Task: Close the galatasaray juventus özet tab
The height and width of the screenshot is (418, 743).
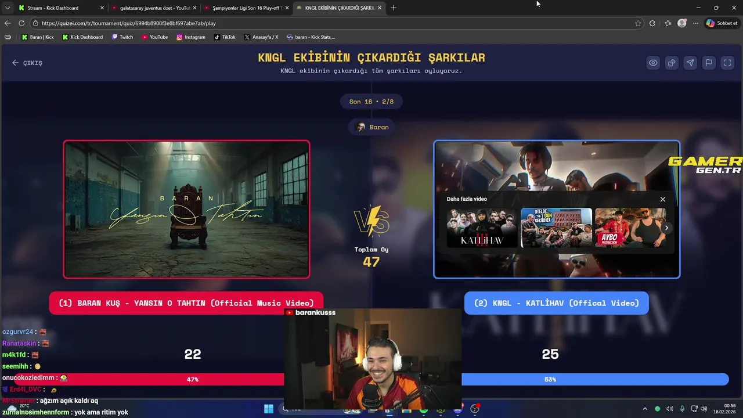Action: [x=194, y=8]
